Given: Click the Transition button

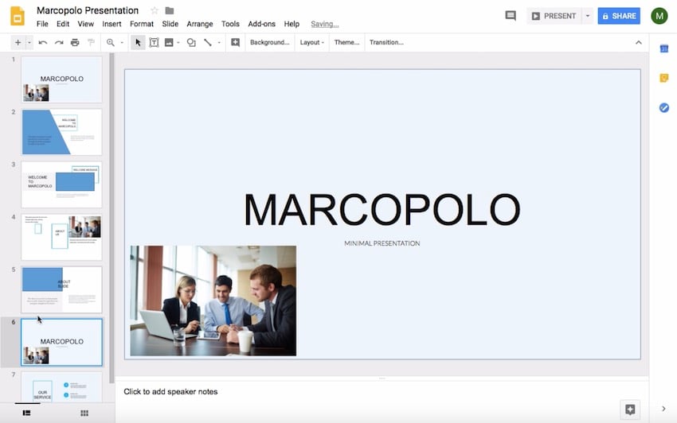Looking at the screenshot, I should (x=386, y=42).
